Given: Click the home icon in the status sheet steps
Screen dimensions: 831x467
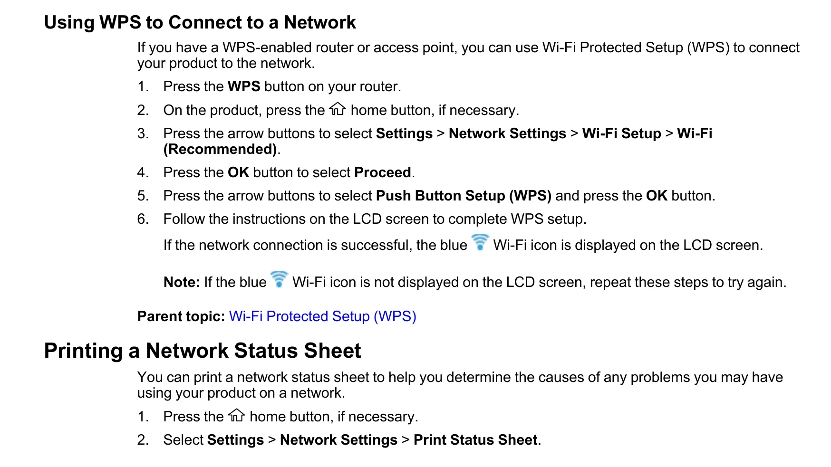Looking at the screenshot, I should point(236,416).
